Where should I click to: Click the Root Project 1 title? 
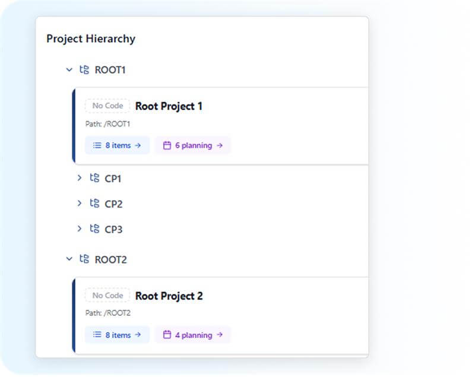click(x=169, y=106)
